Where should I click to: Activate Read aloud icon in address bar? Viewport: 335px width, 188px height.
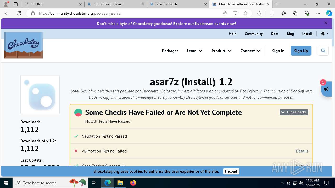[x=225, y=13]
